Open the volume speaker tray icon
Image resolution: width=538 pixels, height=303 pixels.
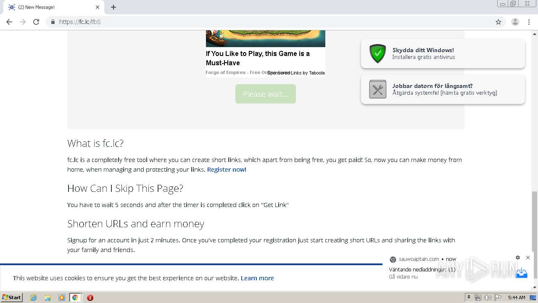(488, 298)
